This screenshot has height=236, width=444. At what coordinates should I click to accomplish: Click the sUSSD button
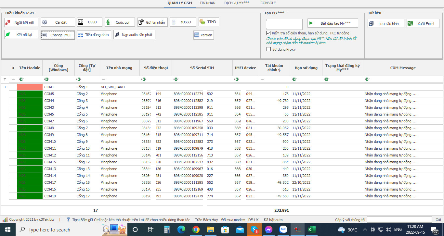pos(183,22)
